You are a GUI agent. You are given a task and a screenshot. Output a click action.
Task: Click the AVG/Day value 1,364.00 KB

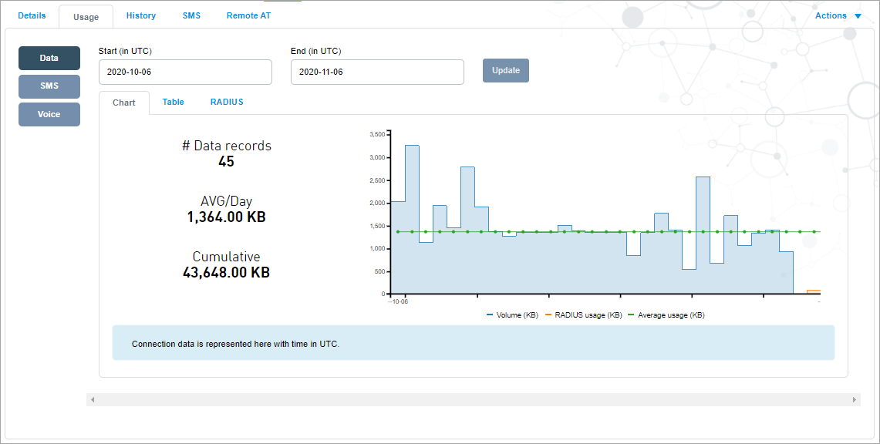click(x=226, y=217)
